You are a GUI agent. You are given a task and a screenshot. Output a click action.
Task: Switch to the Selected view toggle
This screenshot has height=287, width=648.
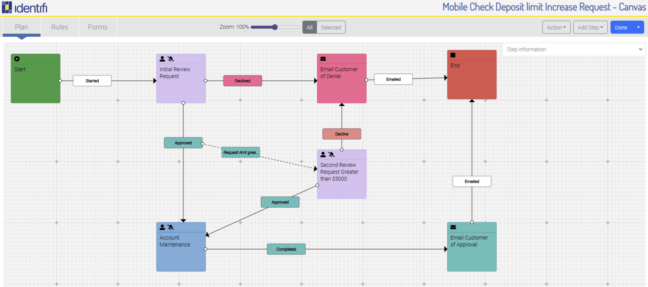[x=331, y=27]
